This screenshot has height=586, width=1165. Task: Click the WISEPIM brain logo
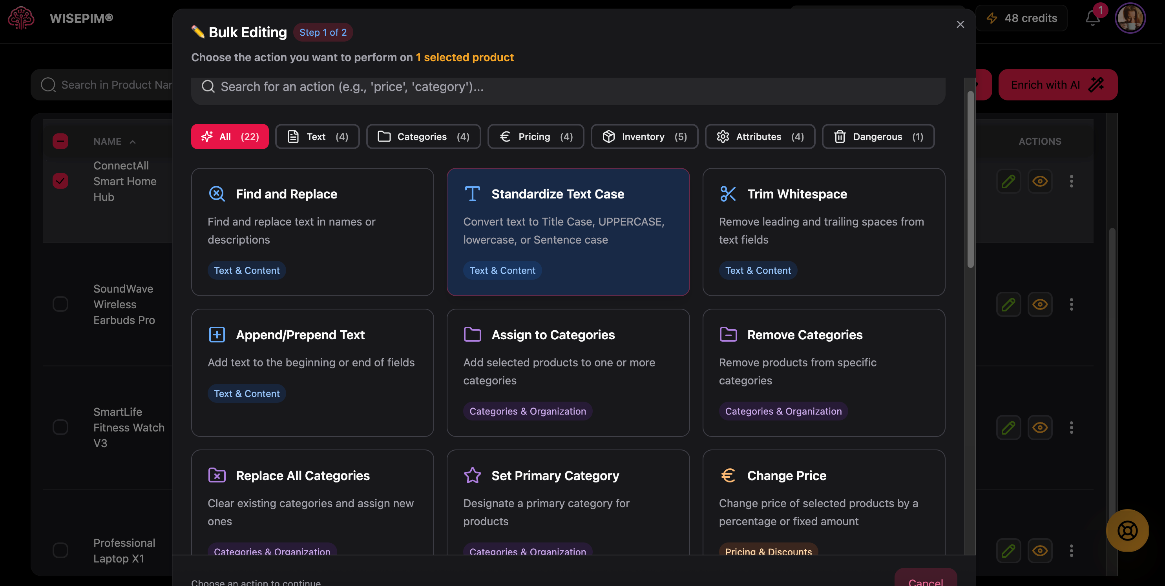click(x=21, y=18)
